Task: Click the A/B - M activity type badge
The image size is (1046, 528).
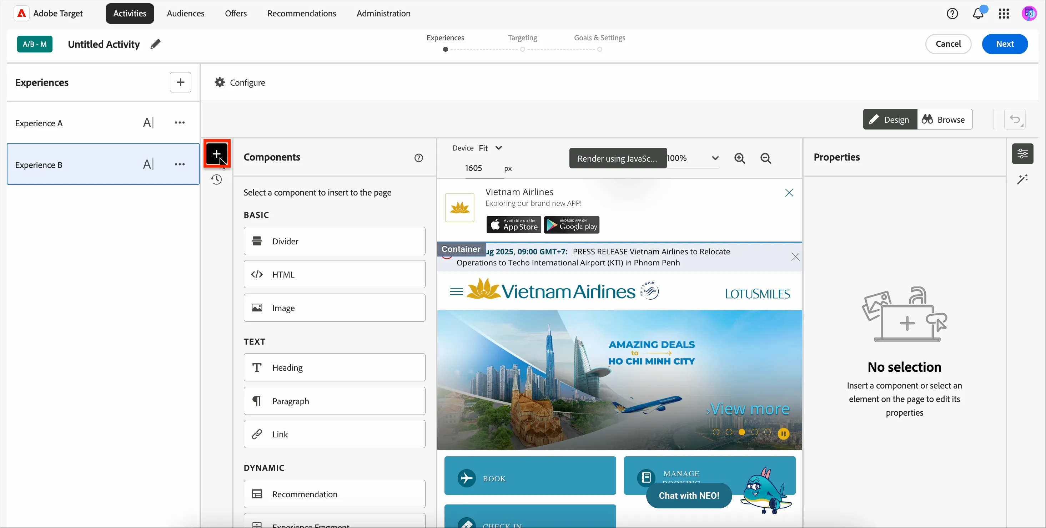Action: click(x=35, y=44)
